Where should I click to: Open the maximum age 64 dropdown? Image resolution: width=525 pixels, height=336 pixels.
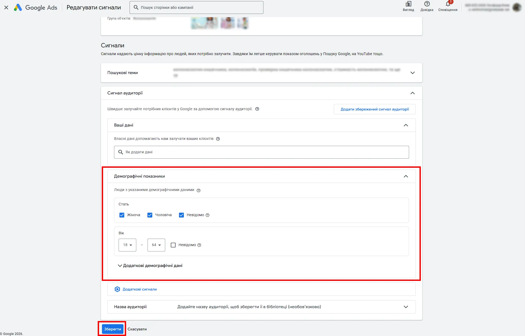tap(156, 245)
